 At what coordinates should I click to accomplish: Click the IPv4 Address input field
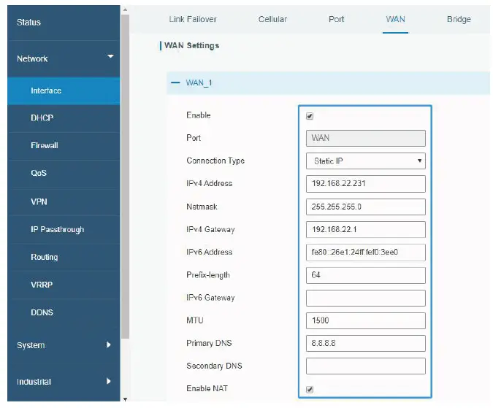pyautogui.click(x=365, y=183)
